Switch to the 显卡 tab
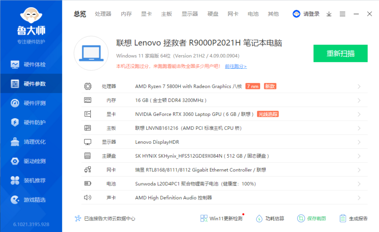379x232 pixels. click(x=146, y=14)
